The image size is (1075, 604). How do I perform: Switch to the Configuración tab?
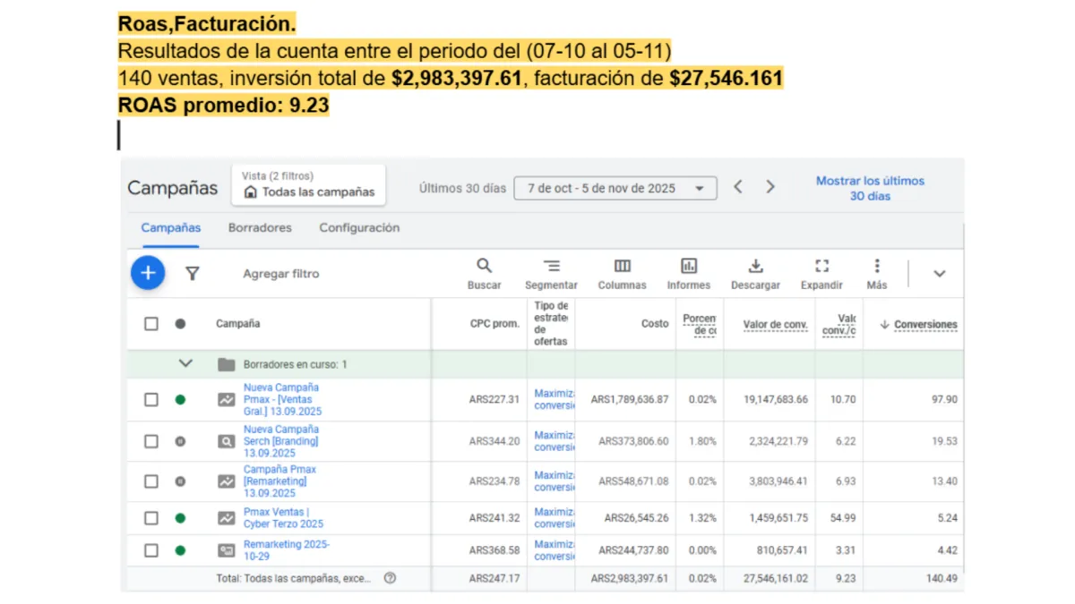(359, 228)
